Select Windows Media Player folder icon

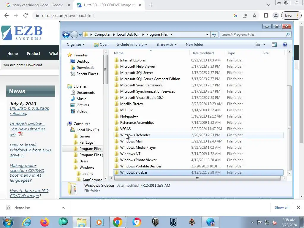[116, 147]
